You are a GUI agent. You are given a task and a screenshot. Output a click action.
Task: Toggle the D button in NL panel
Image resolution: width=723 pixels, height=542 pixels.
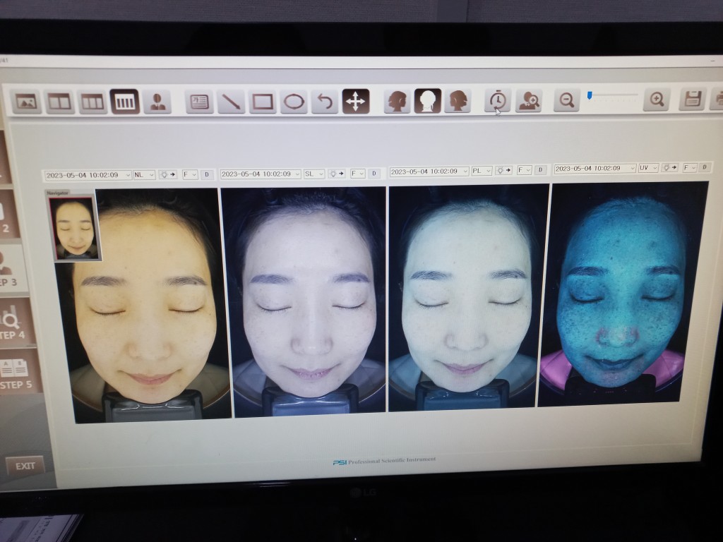pos(207,175)
